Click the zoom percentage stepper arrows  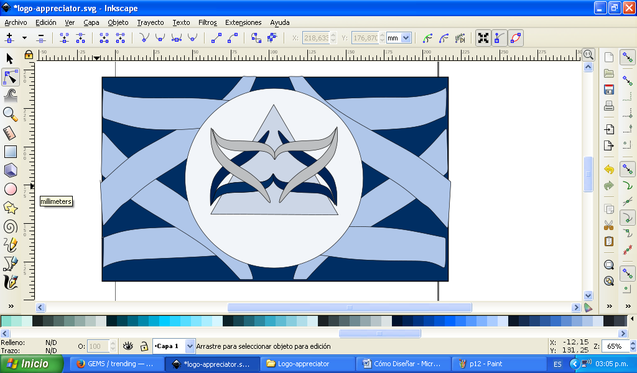pyautogui.click(x=633, y=346)
